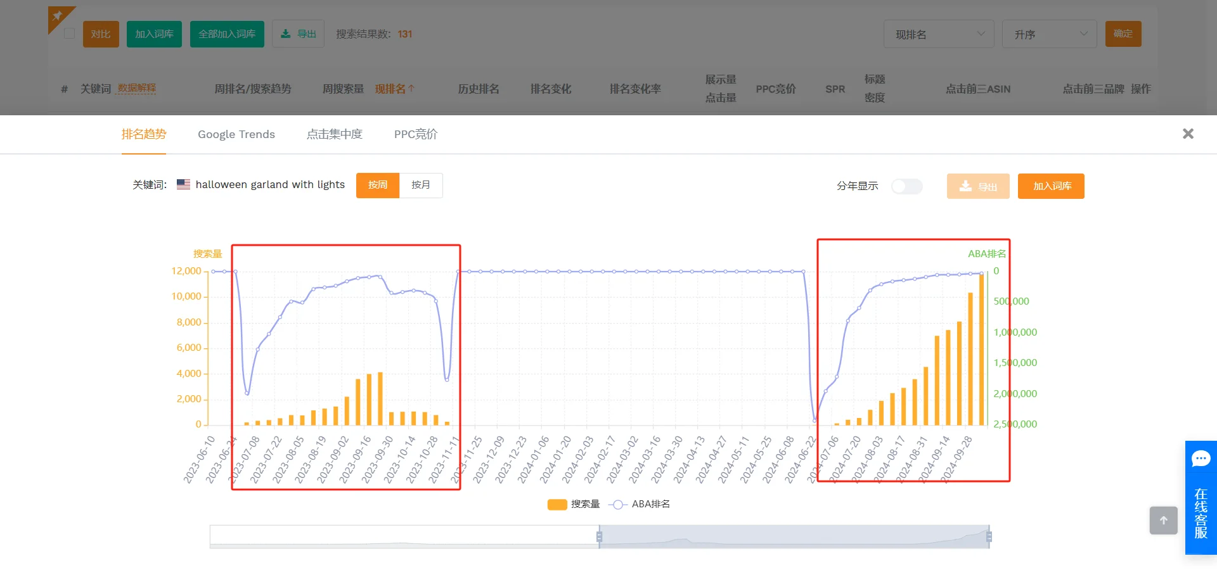Click the US flag icon next to the keyword
This screenshot has width=1217, height=582.
[183, 184]
